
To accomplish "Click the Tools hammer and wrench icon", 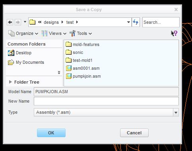I will tap(72, 33).
